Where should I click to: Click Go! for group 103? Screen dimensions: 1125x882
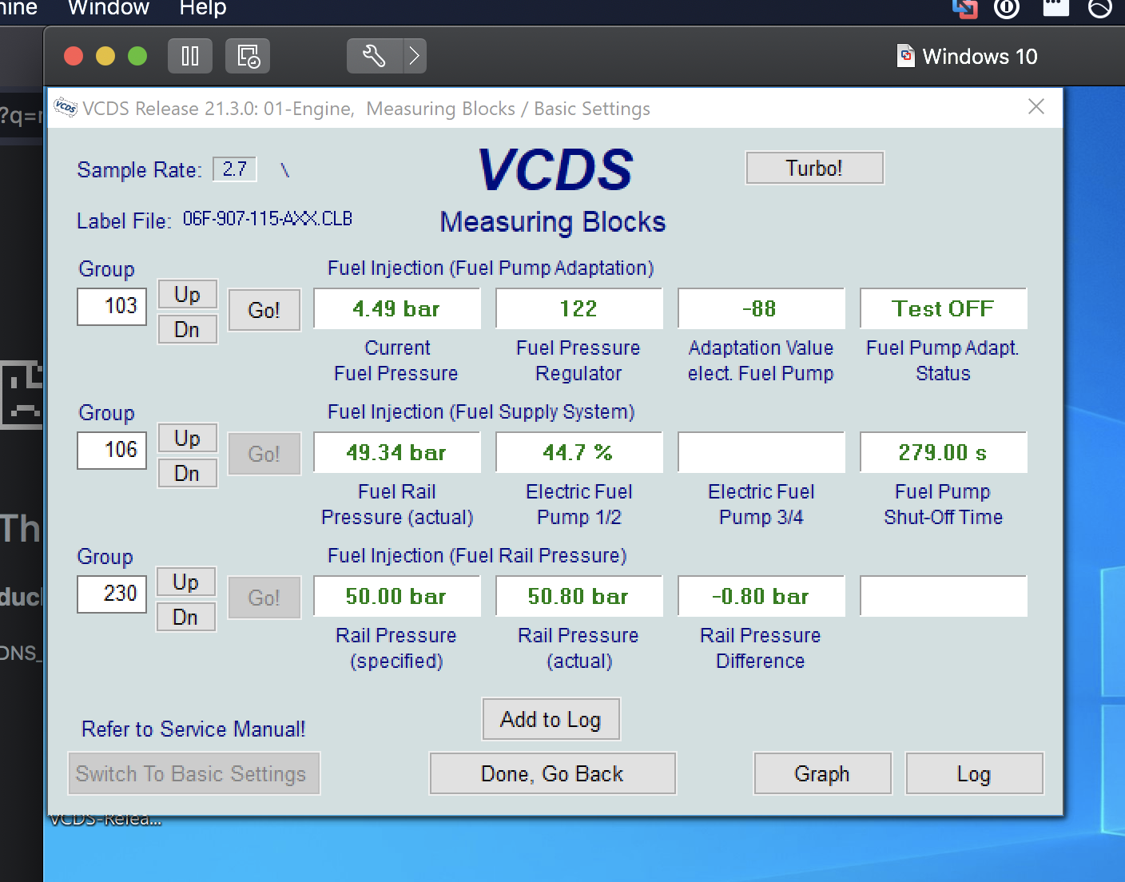[x=264, y=310]
